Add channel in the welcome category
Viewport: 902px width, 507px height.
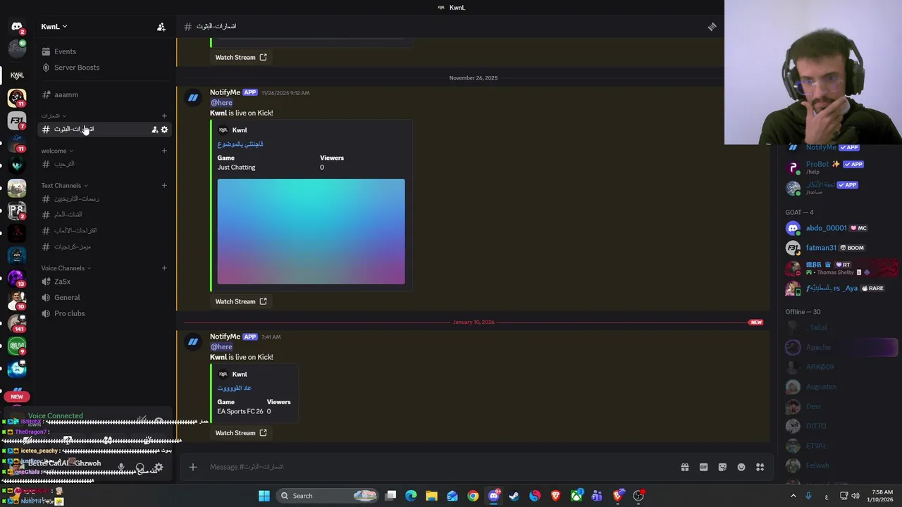(164, 151)
